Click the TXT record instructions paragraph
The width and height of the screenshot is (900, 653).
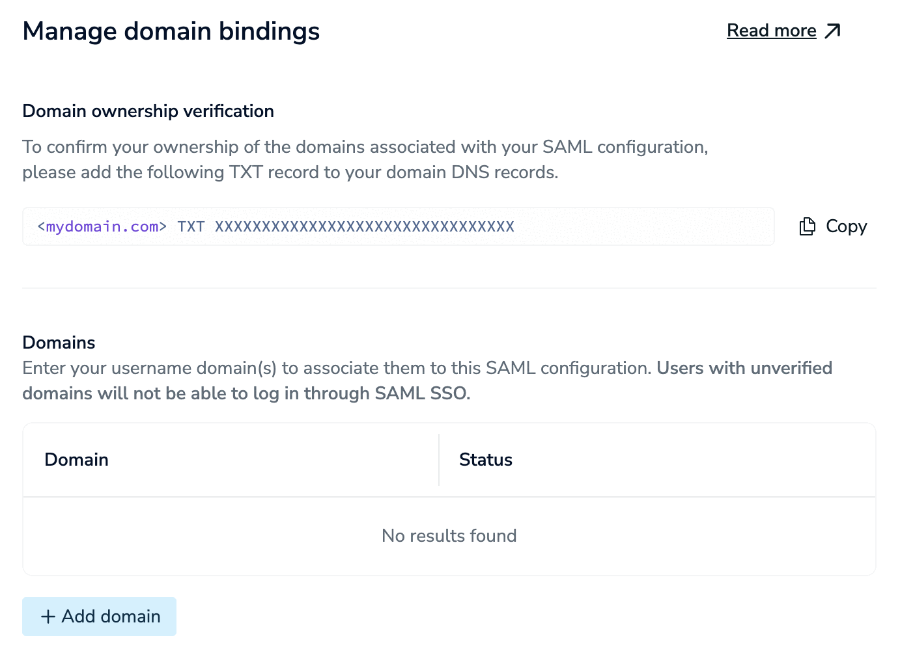[x=365, y=159]
